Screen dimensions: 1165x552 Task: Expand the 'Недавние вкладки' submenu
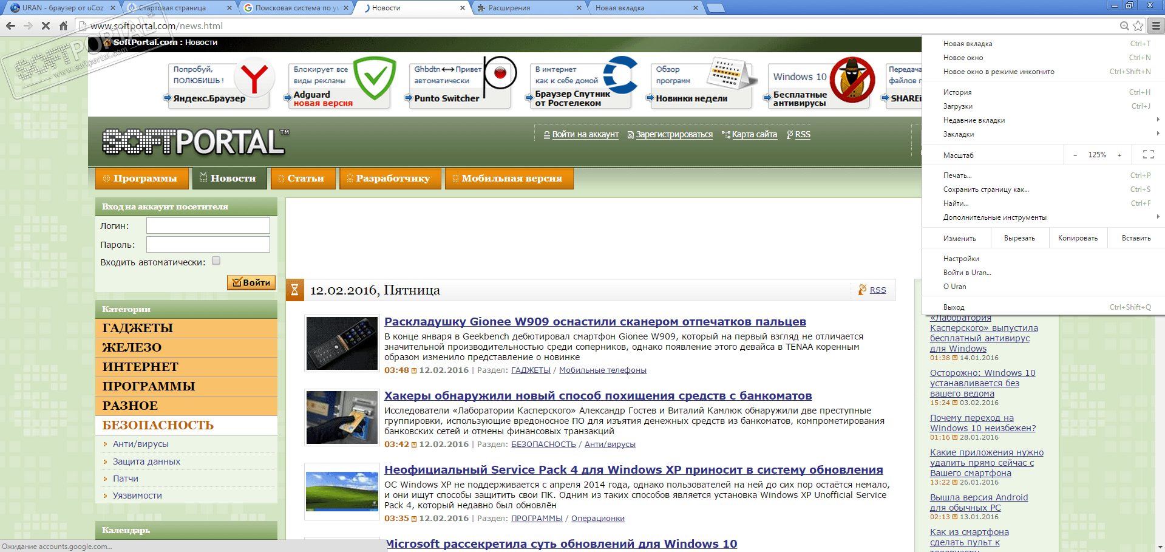point(1042,120)
